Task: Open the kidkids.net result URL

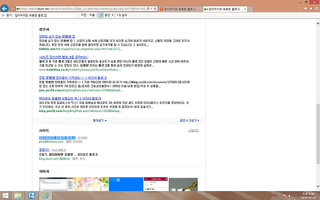Action: [x=80, y=49]
